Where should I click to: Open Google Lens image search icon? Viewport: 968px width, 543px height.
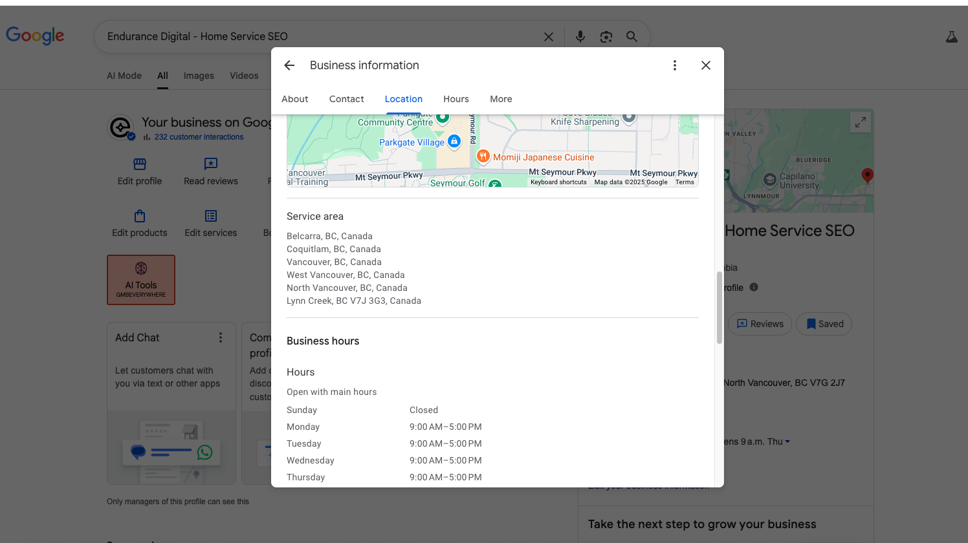(x=606, y=37)
